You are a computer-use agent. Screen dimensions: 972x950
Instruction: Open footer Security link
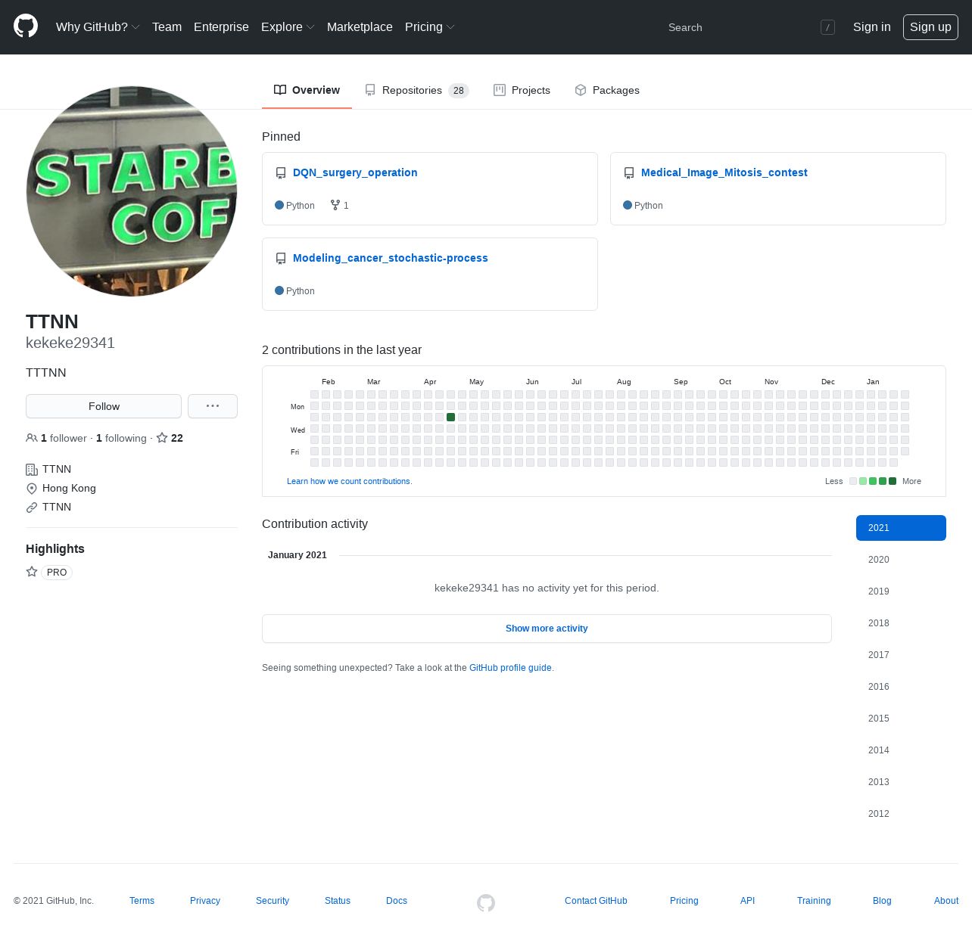point(273,901)
